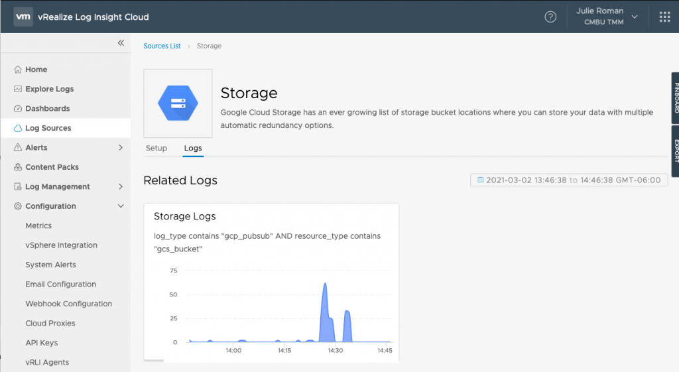Open the apps grid switcher icon
The width and height of the screenshot is (679, 372).
coord(664,17)
